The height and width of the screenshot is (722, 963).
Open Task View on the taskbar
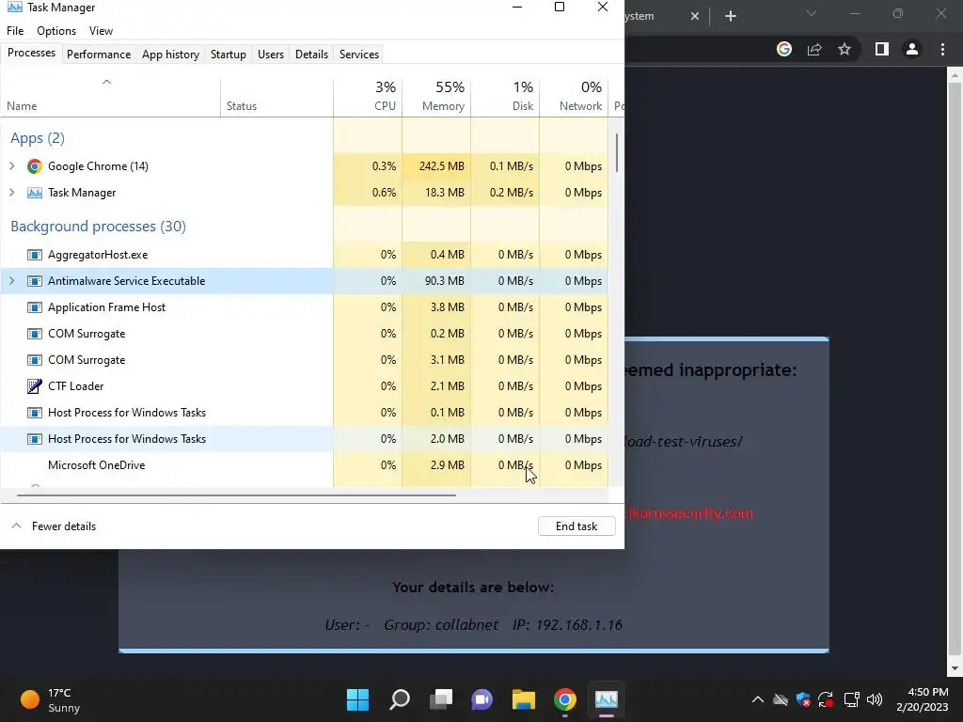tap(441, 699)
